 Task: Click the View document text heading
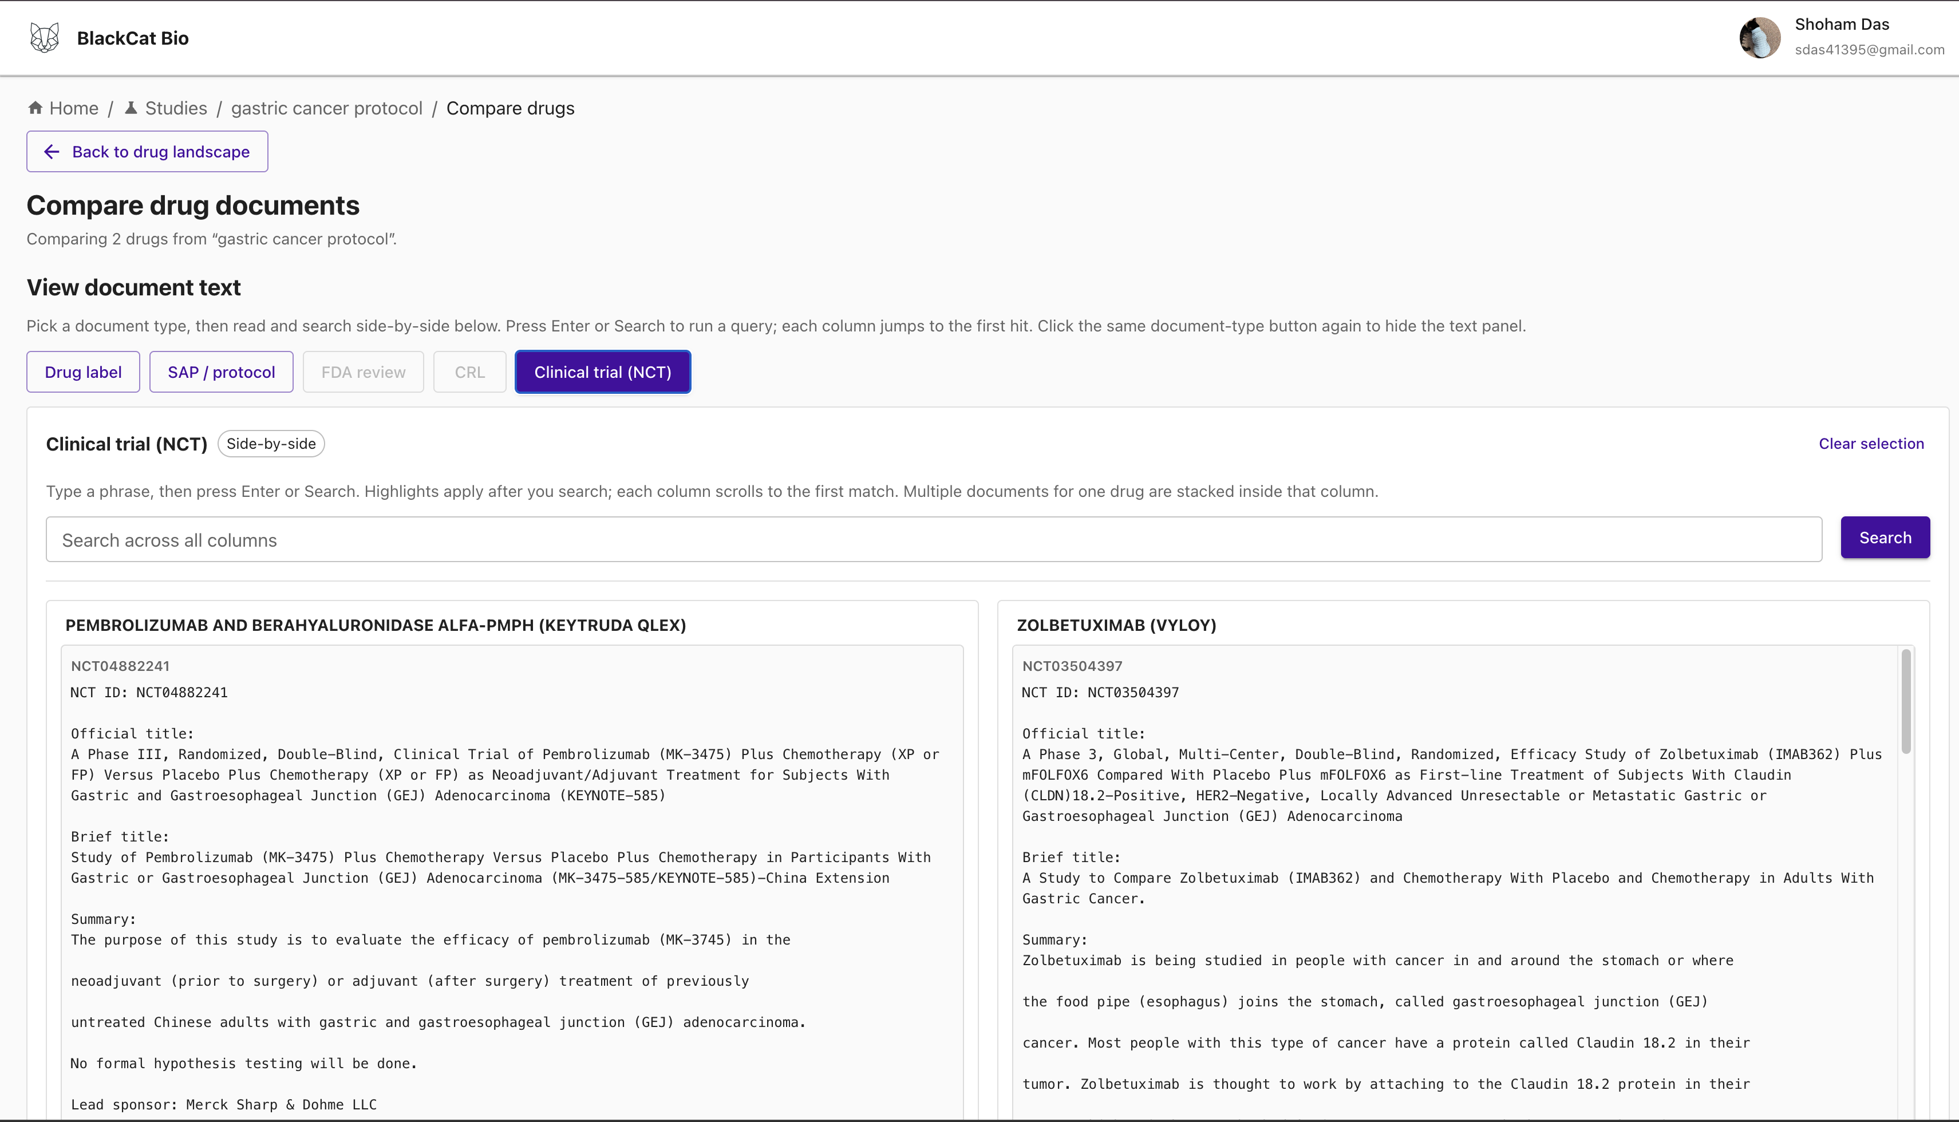pos(133,287)
